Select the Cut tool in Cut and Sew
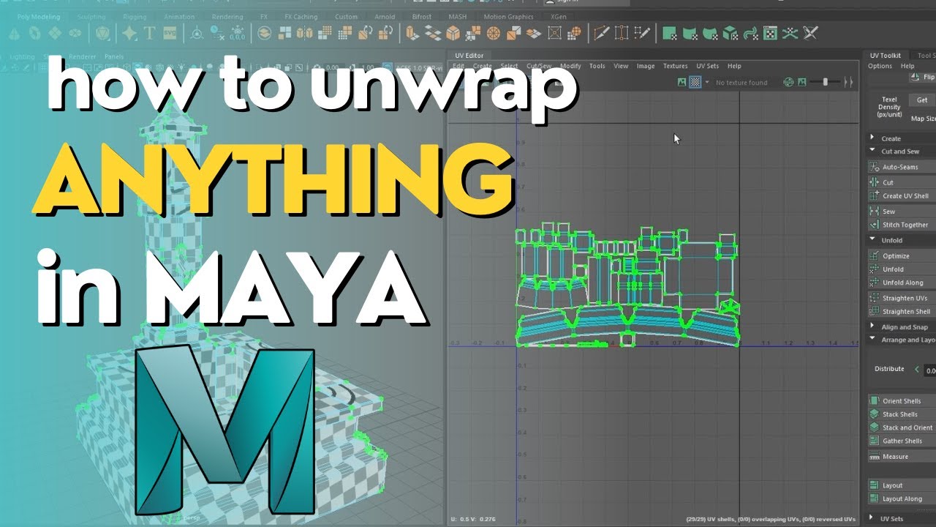The height and width of the screenshot is (527, 936). pos(902,182)
